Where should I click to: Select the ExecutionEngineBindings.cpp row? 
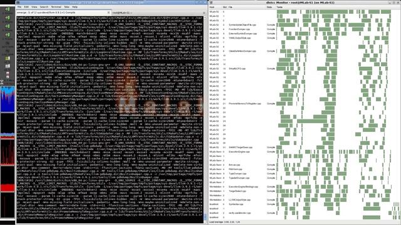pyautogui.click(x=305, y=187)
